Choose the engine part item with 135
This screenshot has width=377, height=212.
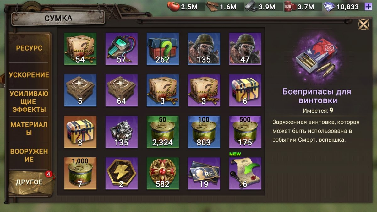tap(122, 132)
